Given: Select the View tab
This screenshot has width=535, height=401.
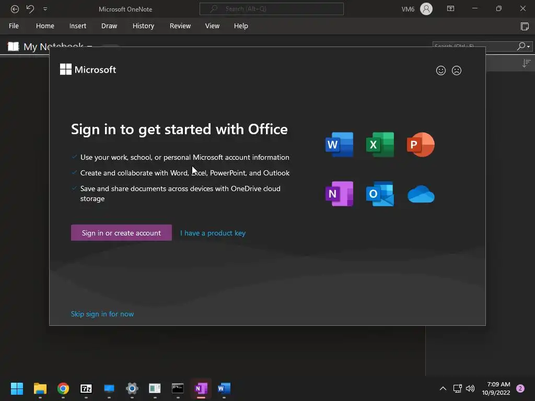Looking at the screenshot, I should [x=212, y=26].
